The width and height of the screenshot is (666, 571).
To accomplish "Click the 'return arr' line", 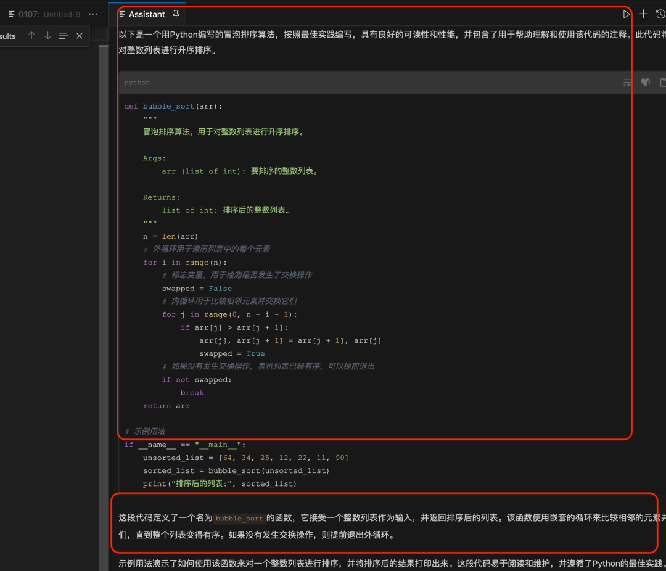I will tap(166, 406).
